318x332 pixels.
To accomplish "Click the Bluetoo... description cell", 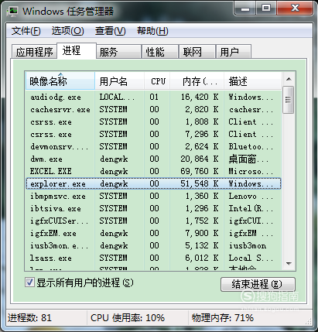I will pos(251,146).
